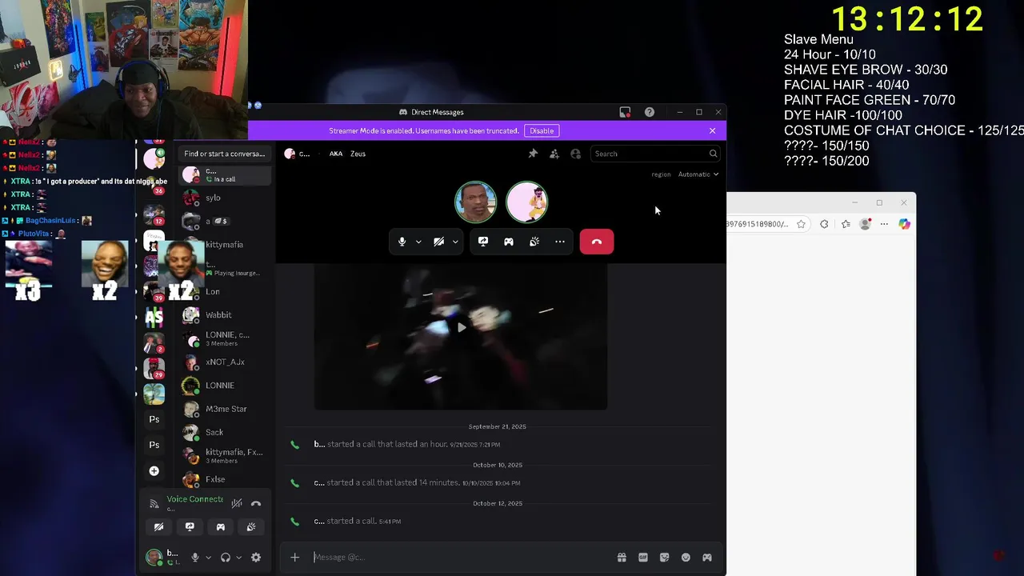The height and width of the screenshot is (576, 1024).
Task: Select the Sack conversation
Action: (x=226, y=433)
